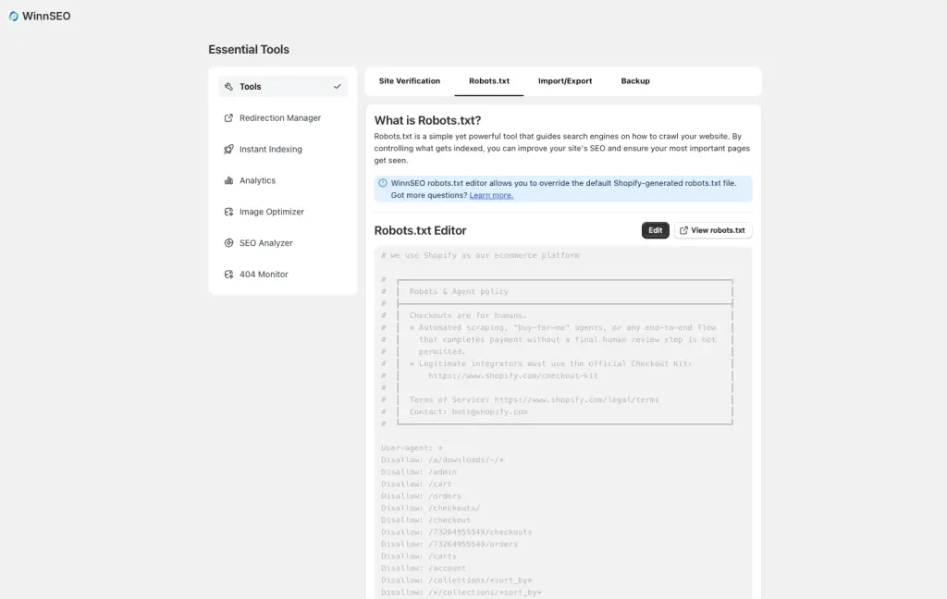This screenshot has width=947, height=599.
Task: Click the info icon in blue banner
Action: pyautogui.click(x=382, y=183)
